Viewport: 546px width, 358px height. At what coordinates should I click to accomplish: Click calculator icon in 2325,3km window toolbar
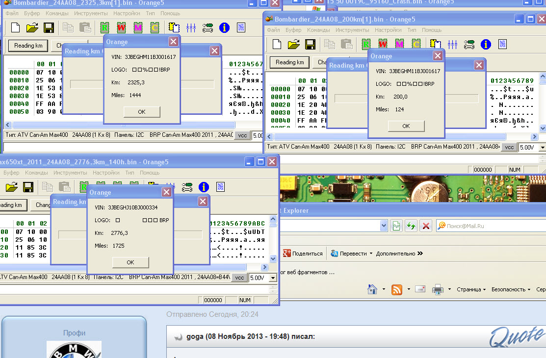click(241, 27)
